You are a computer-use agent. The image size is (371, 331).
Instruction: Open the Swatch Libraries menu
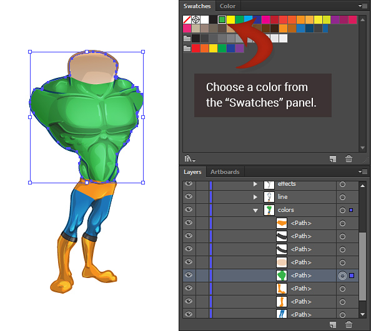(189, 159)
